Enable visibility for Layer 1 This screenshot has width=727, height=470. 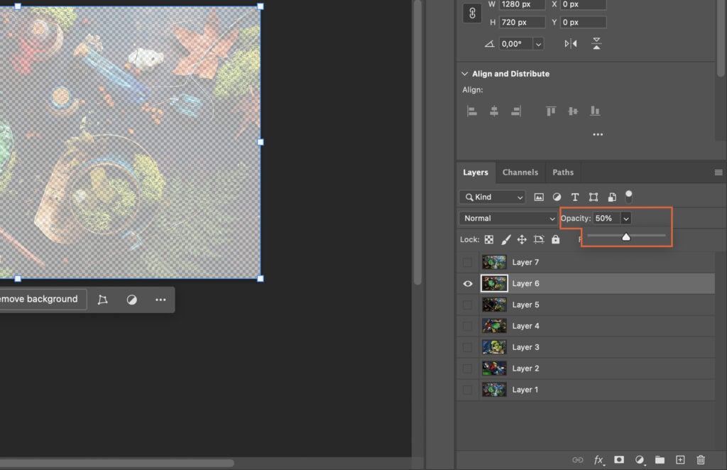pos(468,390)
